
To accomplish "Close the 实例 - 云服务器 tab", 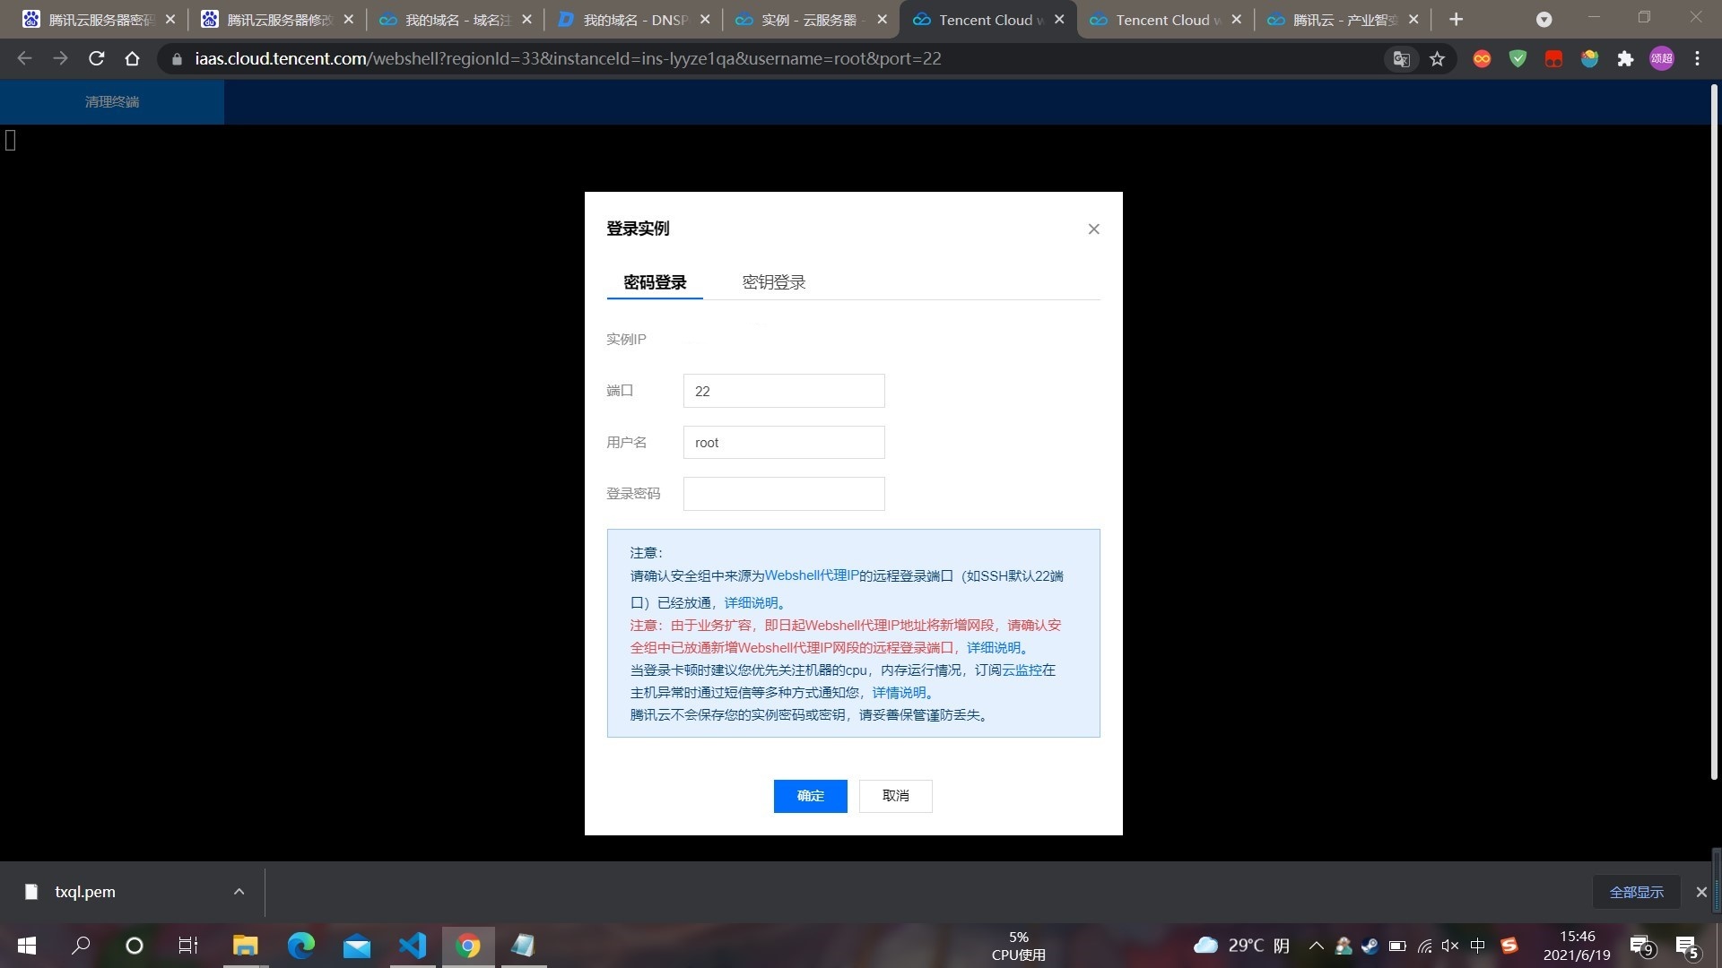I will (x=882, y=20).
